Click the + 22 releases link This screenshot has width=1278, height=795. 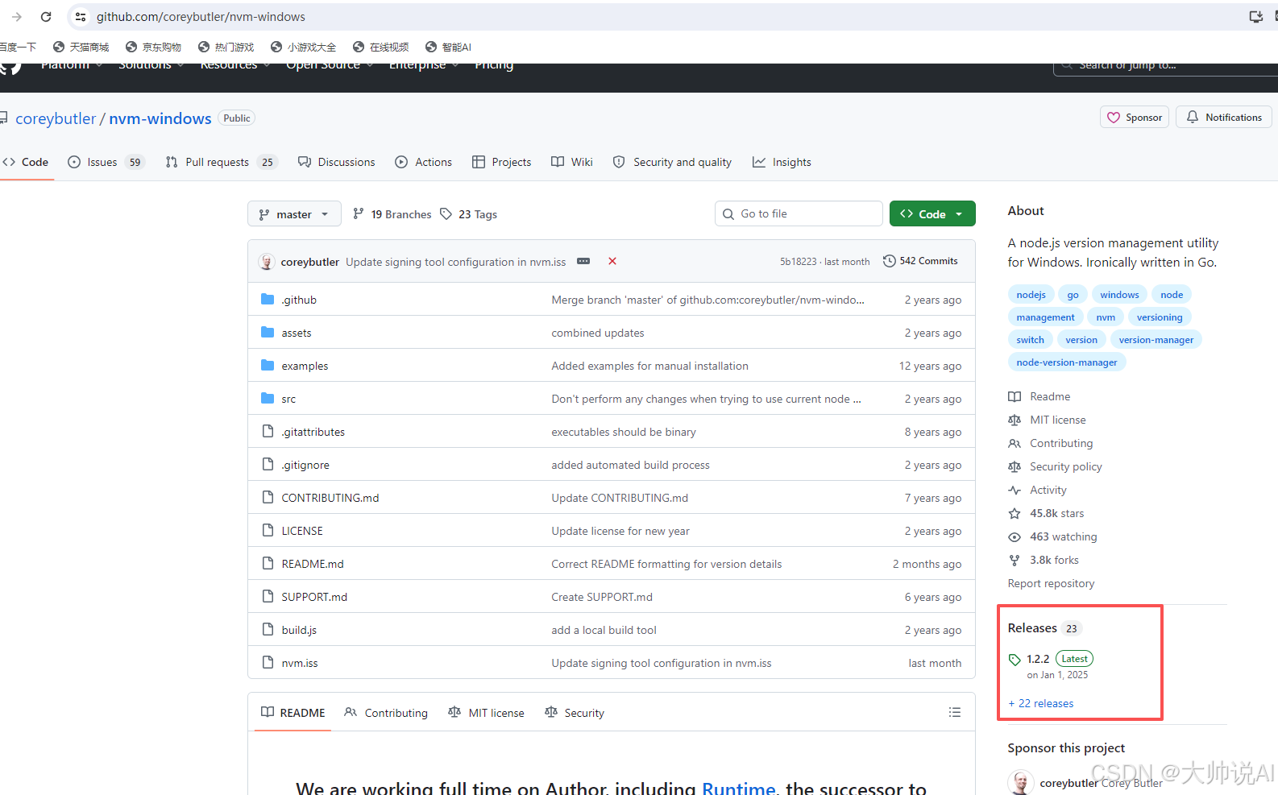pyautogui.click(x=1041, y=703)
